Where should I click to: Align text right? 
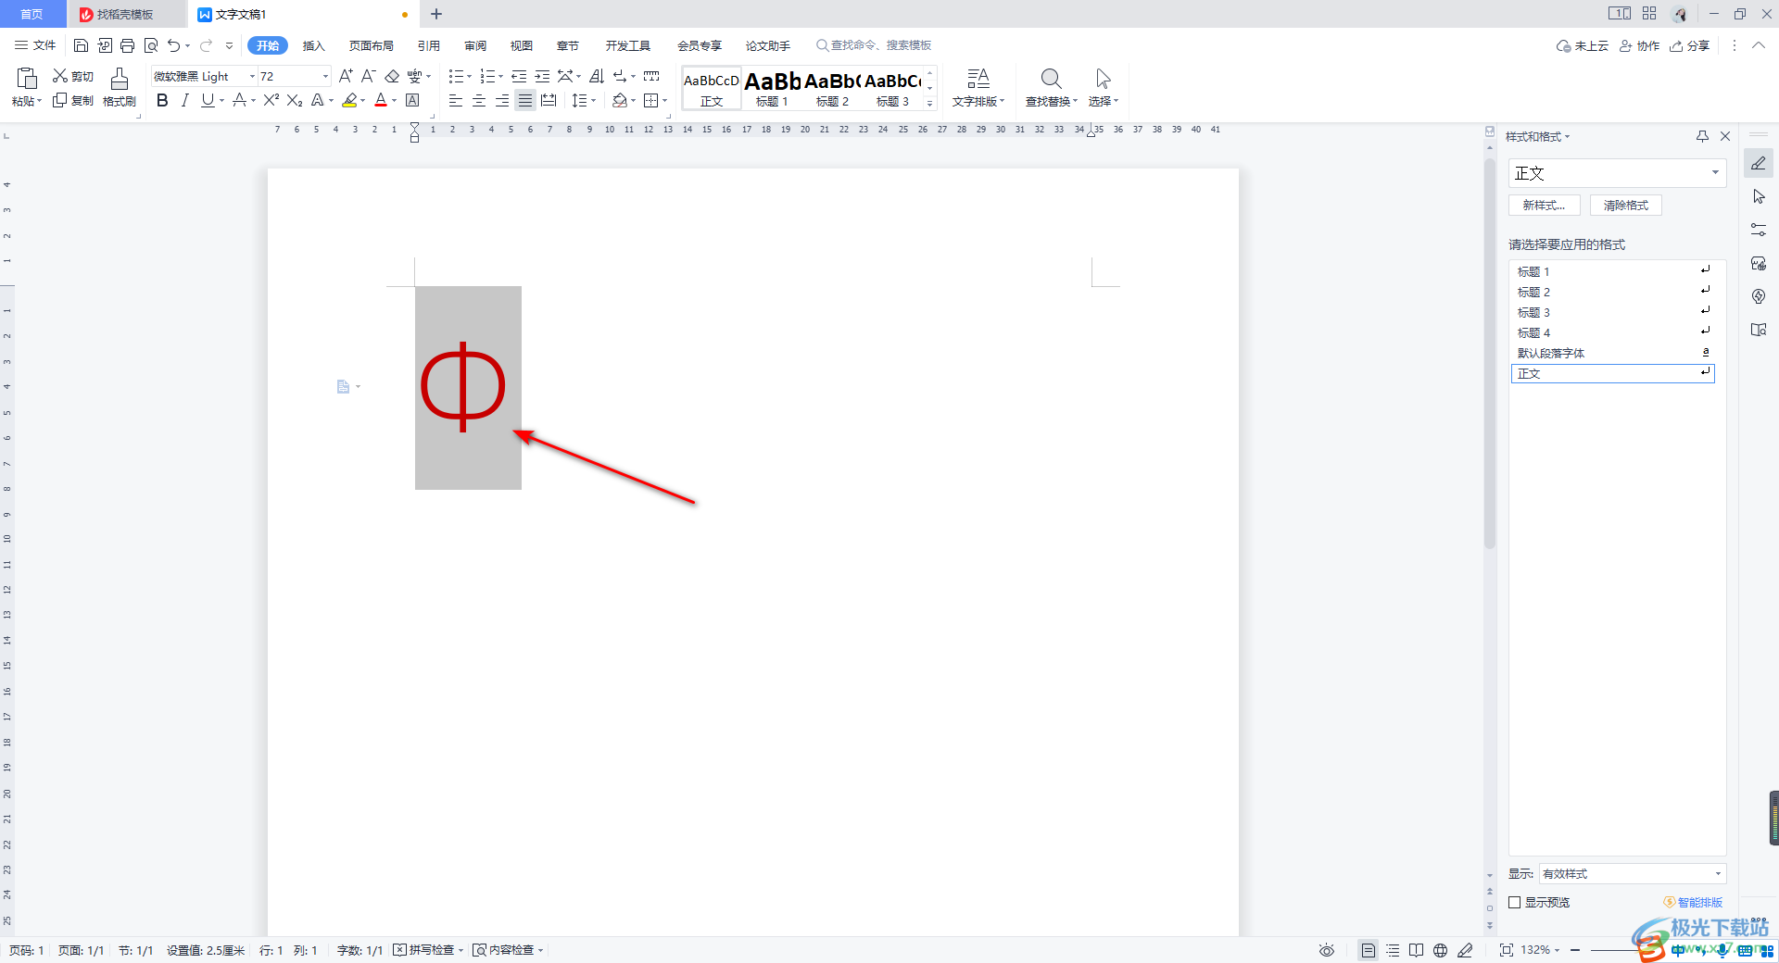502,100
